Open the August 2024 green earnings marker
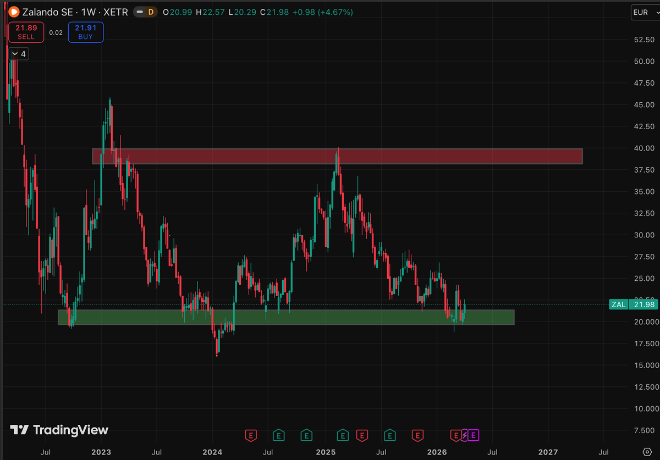660x460 pixels. tap(279, 435)
